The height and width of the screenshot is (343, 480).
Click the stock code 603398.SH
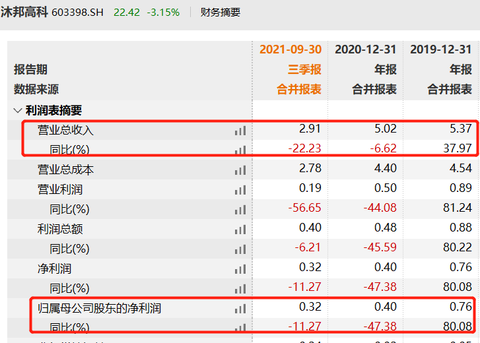(x=77, y=13)
